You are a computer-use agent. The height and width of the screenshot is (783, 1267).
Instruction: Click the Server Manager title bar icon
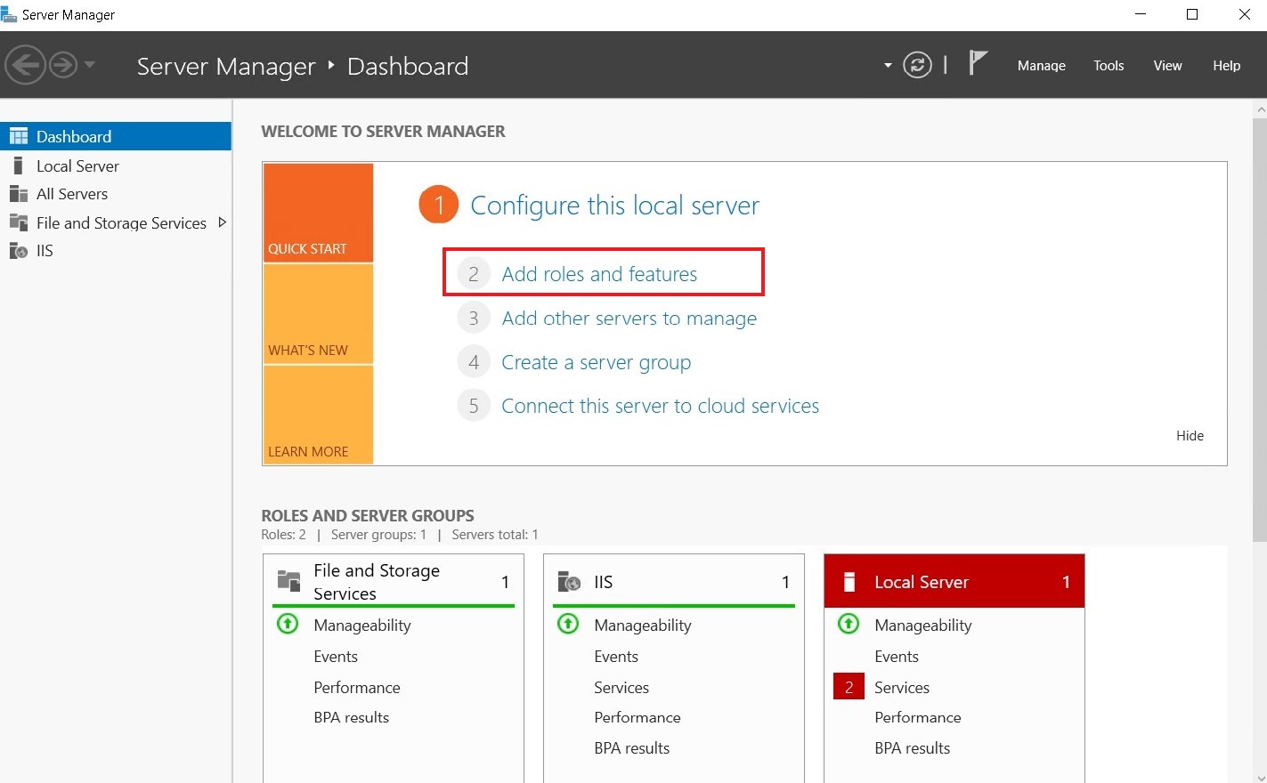(x=11, y=13)
